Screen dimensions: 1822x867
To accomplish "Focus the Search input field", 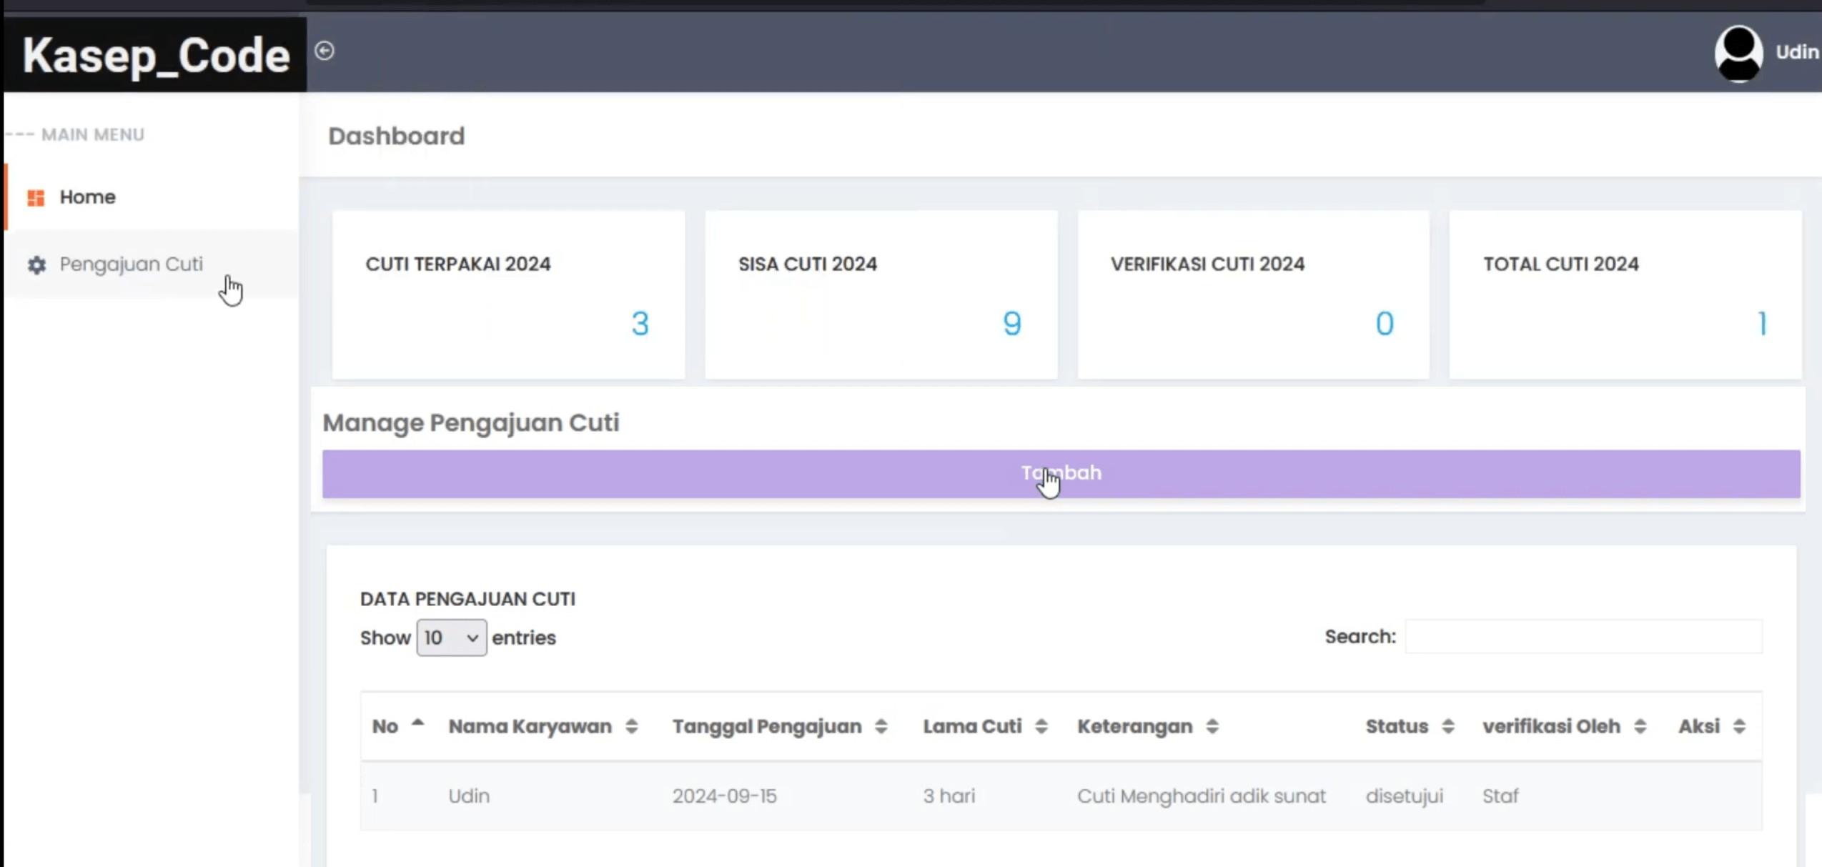I will point(1583,637).
